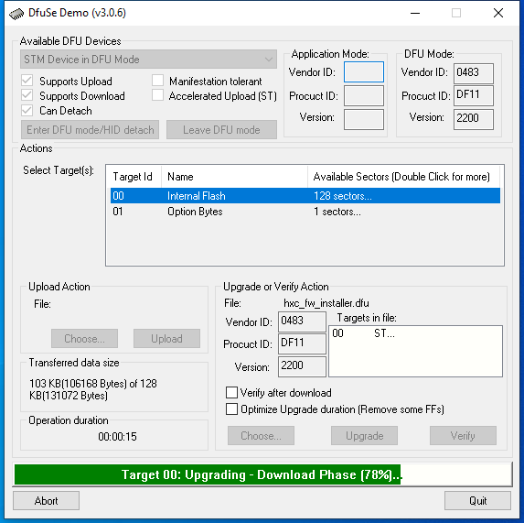Toggle the Can Detach checkbox
Screen dimensions: 524x523
(x=27, y=110)
